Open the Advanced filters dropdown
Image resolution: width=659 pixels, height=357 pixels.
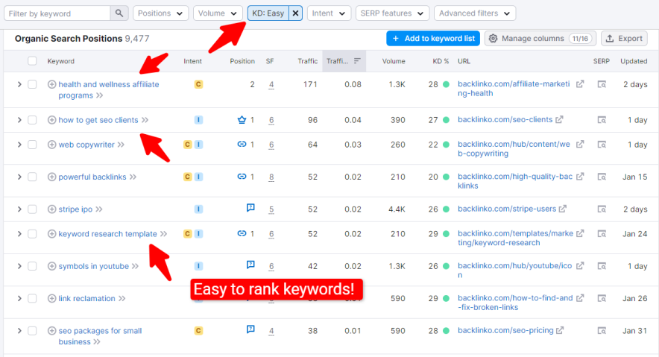tap(475, 13)
